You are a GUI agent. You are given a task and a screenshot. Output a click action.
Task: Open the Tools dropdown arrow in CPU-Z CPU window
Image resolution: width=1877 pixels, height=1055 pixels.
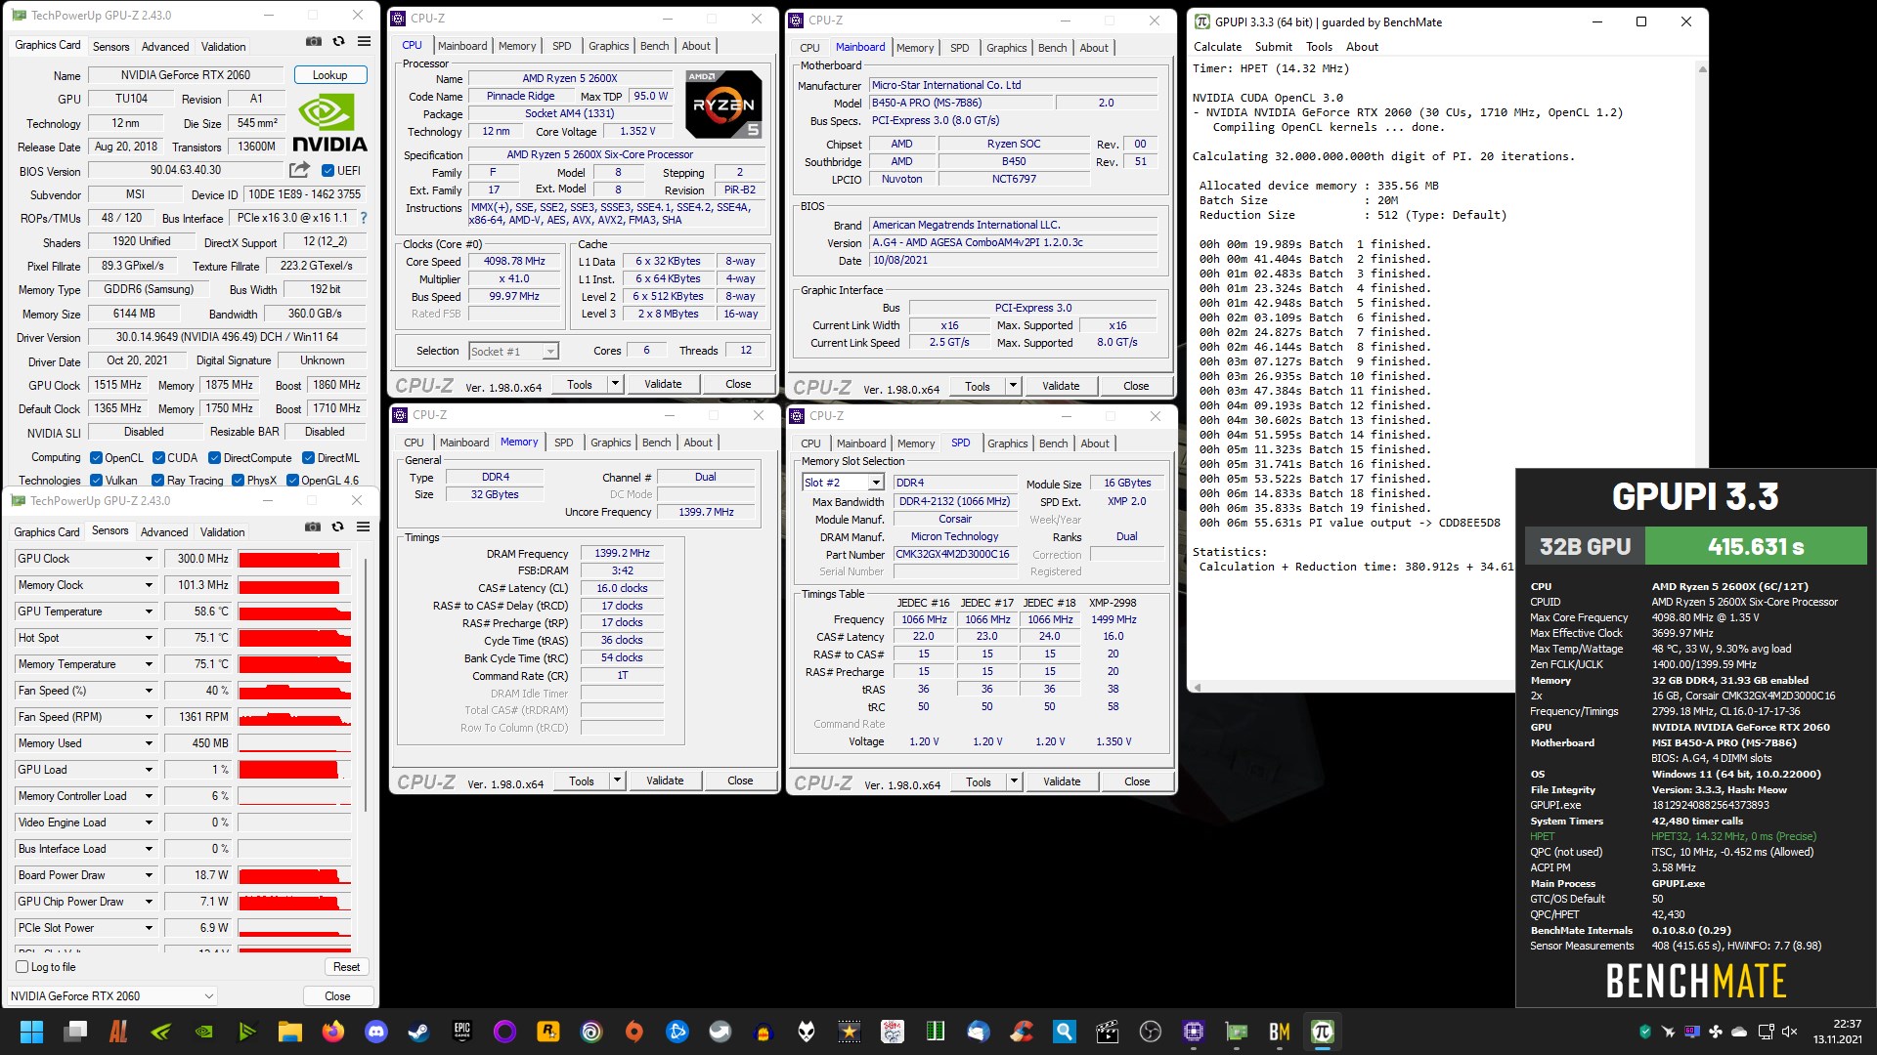coord(616,384)
